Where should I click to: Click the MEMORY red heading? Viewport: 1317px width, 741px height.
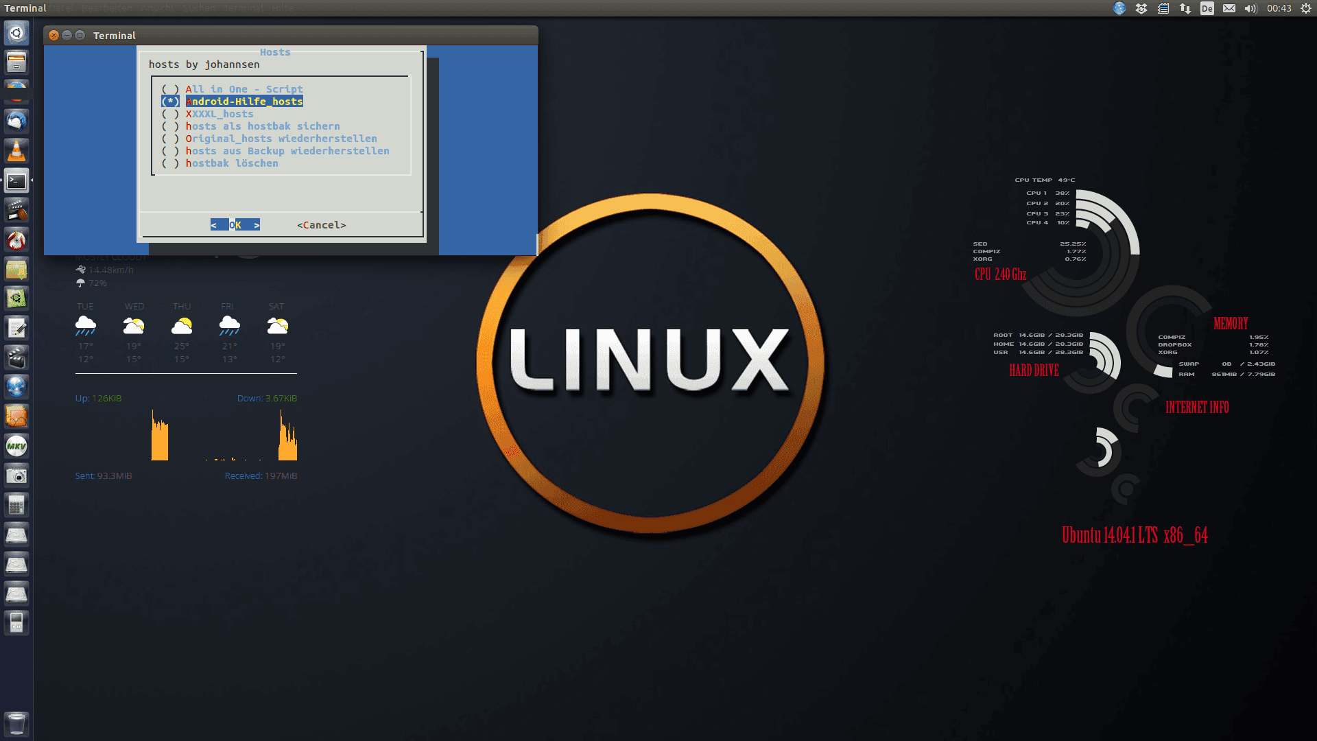(1231, 323)
